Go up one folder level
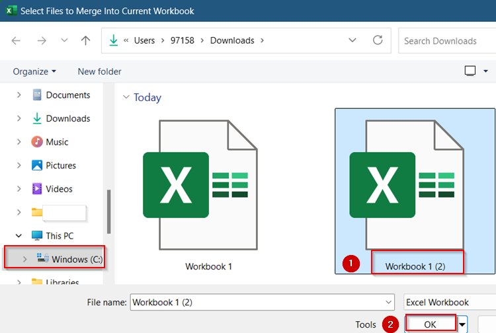The image size is (496, 333). tap(85, 40)
